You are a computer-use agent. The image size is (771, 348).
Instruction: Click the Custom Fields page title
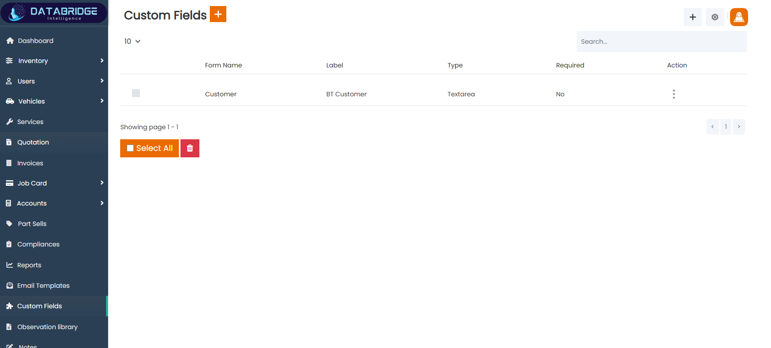click(x=165, y=15)
